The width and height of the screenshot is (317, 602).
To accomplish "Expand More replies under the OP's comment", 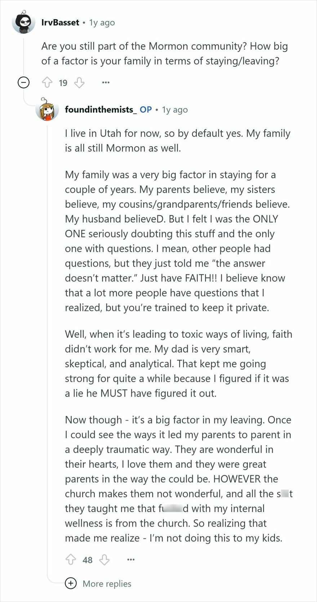I will [106, 583].
